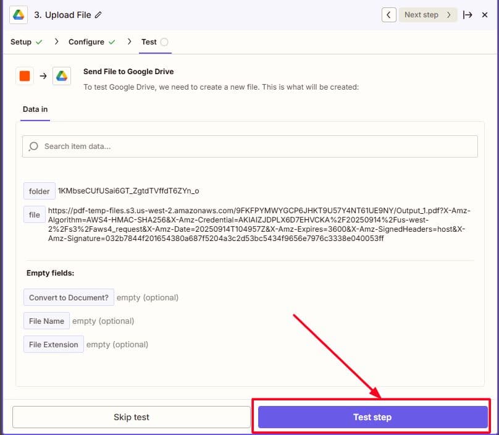This screenshot has width=499, height=435.
Task: Run the test with the Test step button
Action: click(372, 417)
